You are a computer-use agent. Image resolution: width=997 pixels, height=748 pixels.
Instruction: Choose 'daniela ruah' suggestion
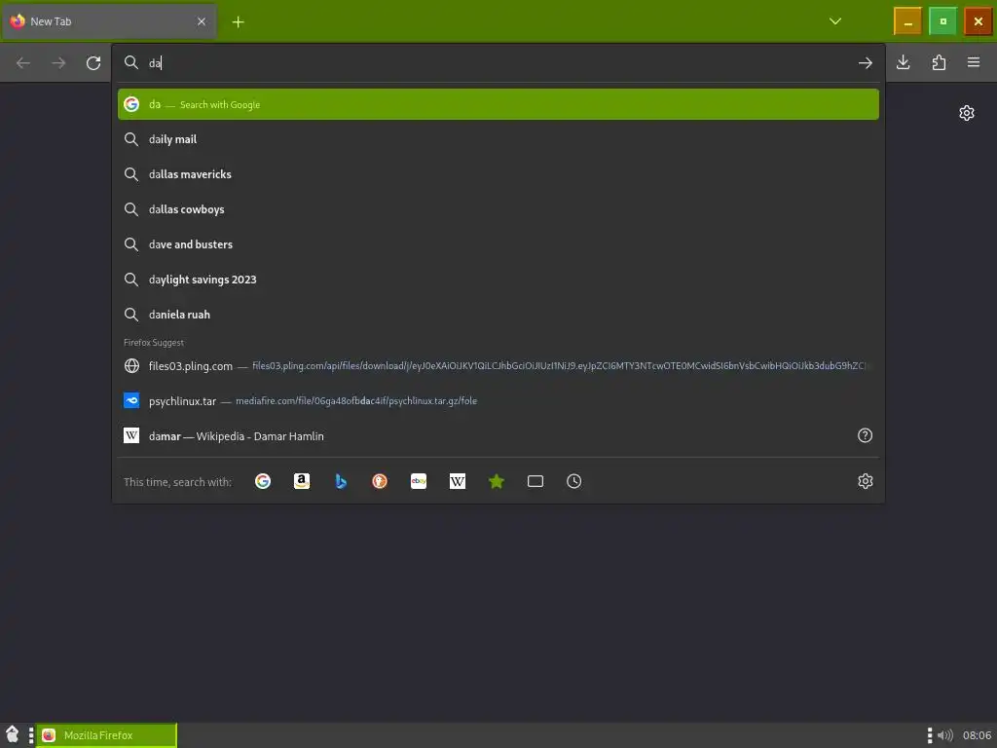click(x=498, y=315)
